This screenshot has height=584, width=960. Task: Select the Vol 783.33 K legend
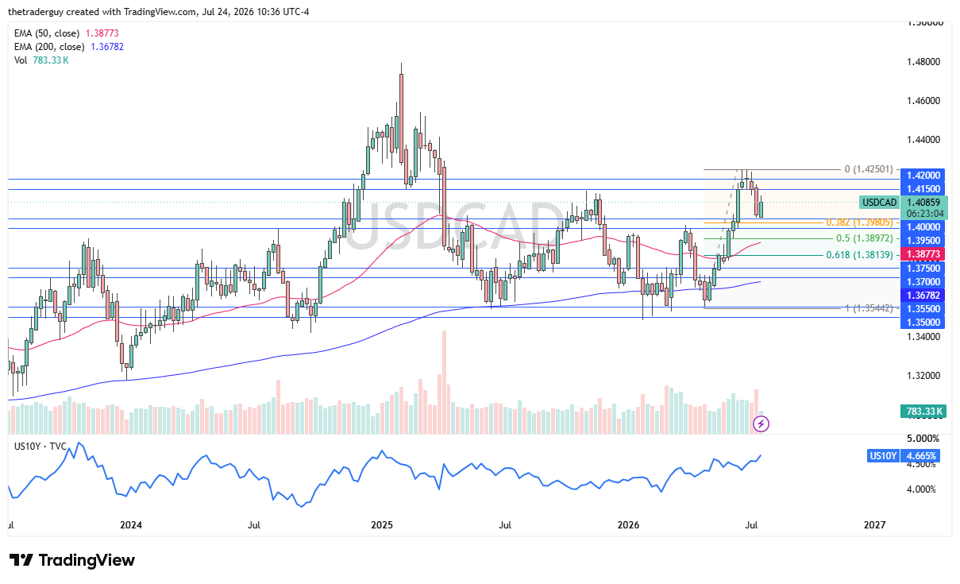click(41, 61)
